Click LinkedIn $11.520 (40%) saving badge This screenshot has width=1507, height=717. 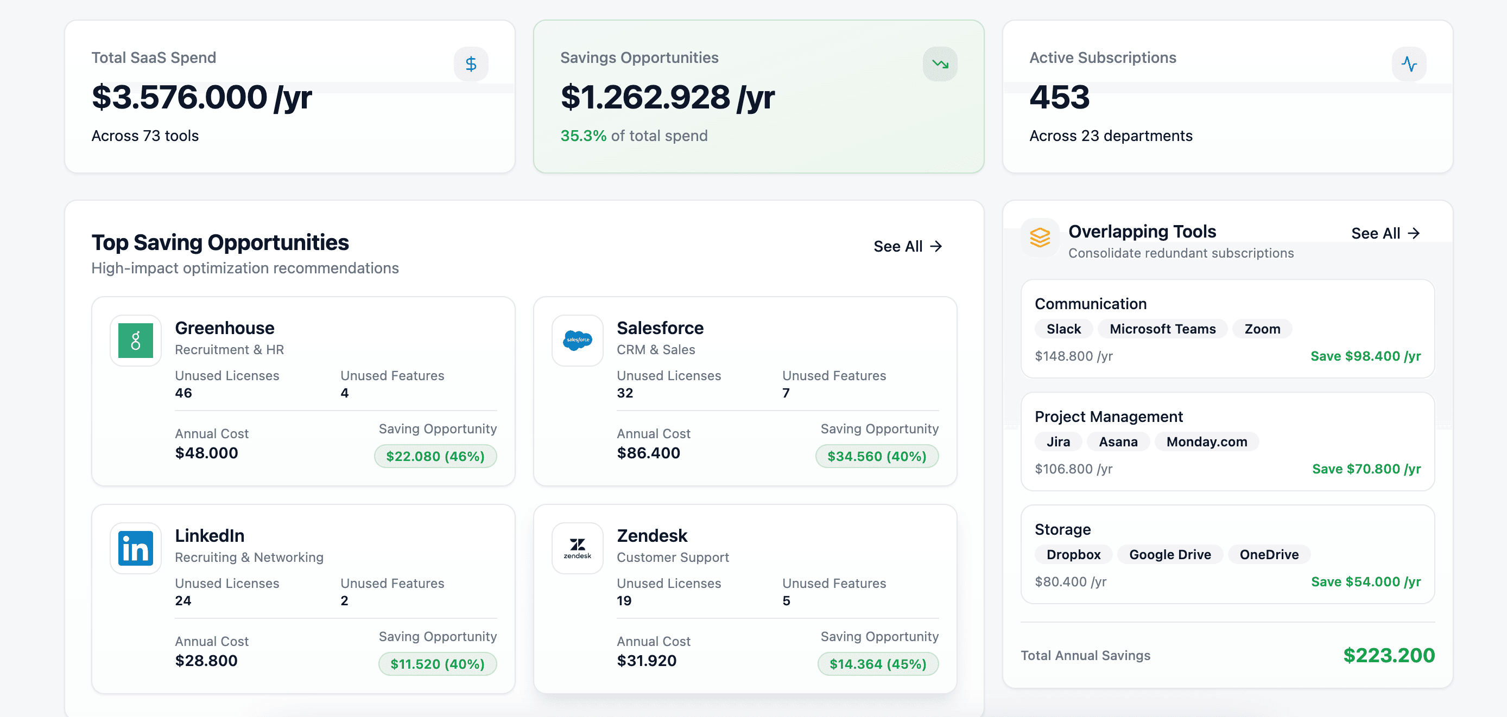click(437, 664)
